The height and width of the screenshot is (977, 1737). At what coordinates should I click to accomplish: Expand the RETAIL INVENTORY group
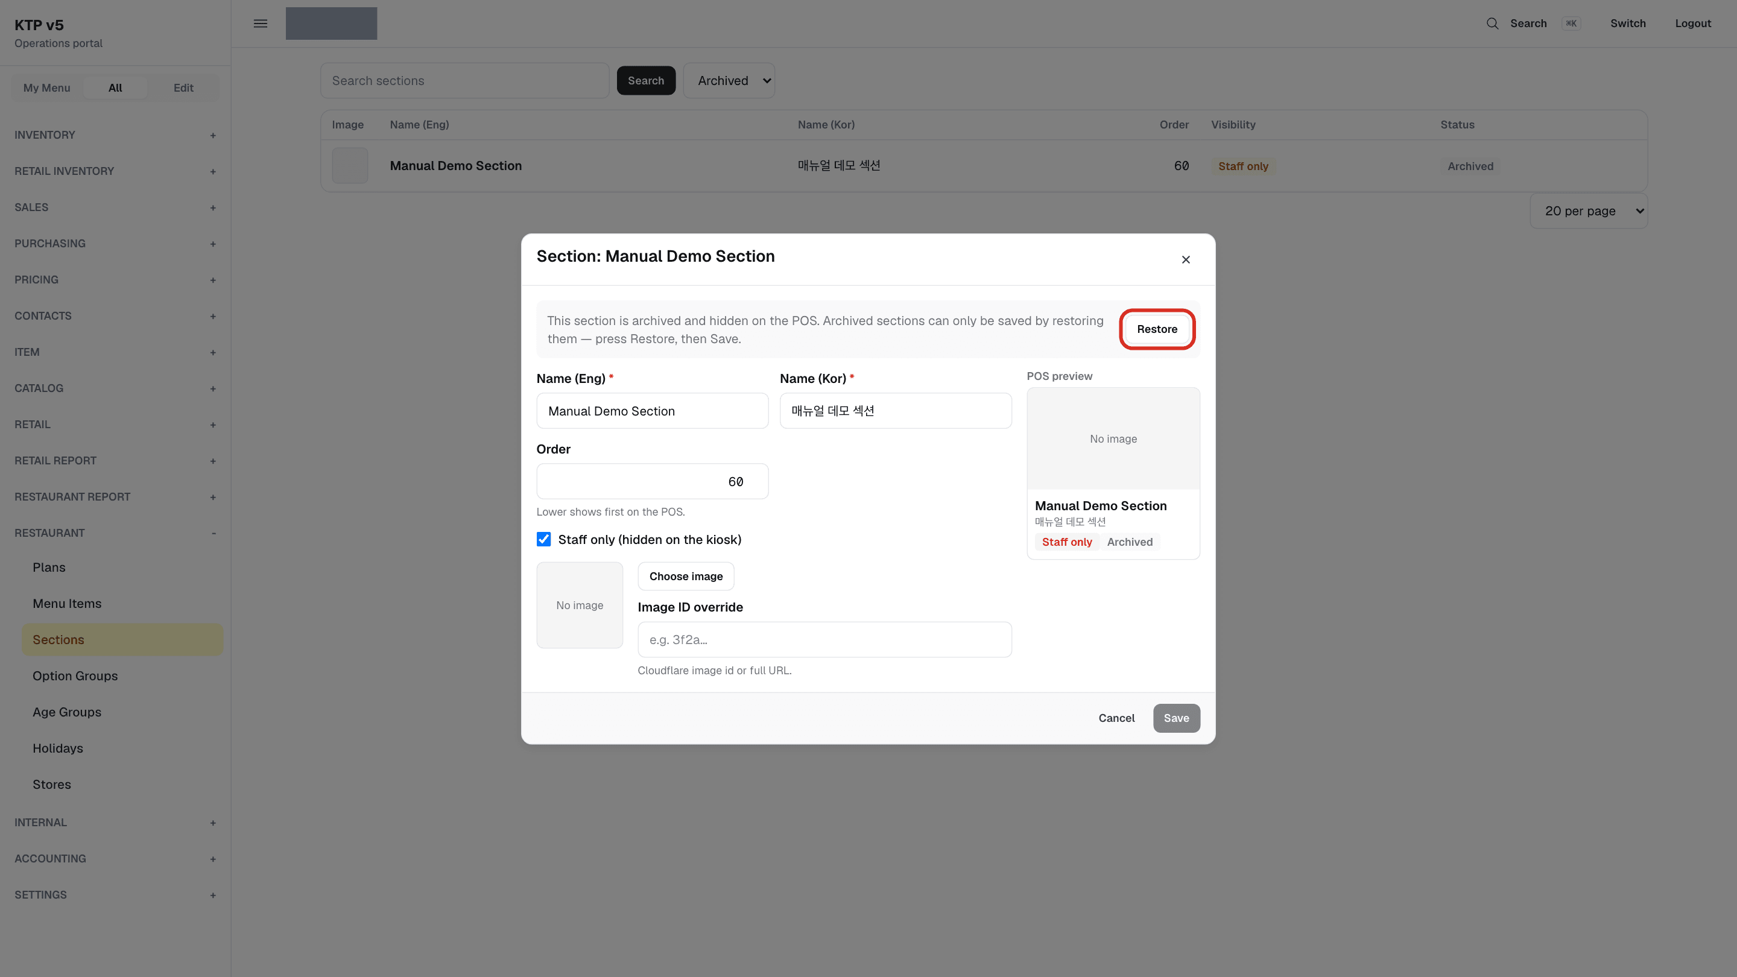[x=115, y=171]
